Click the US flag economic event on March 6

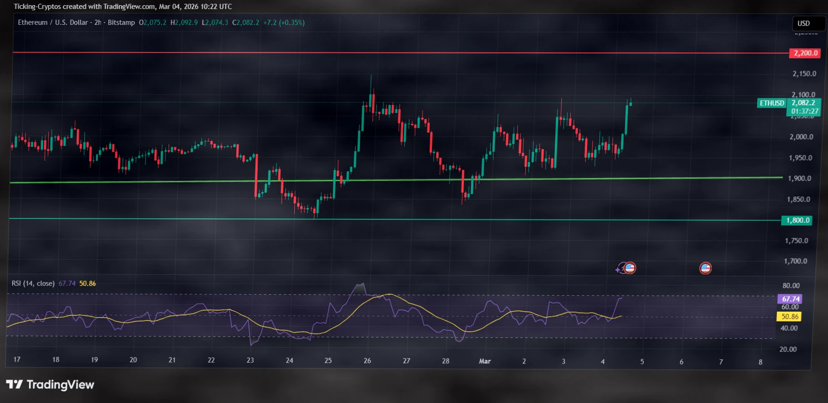click(x=705, y=268)
